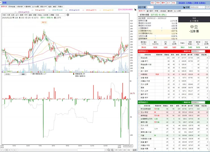Switch to the 月營收 tab
This screenshot has width=210, height=152.
(60, 7)
